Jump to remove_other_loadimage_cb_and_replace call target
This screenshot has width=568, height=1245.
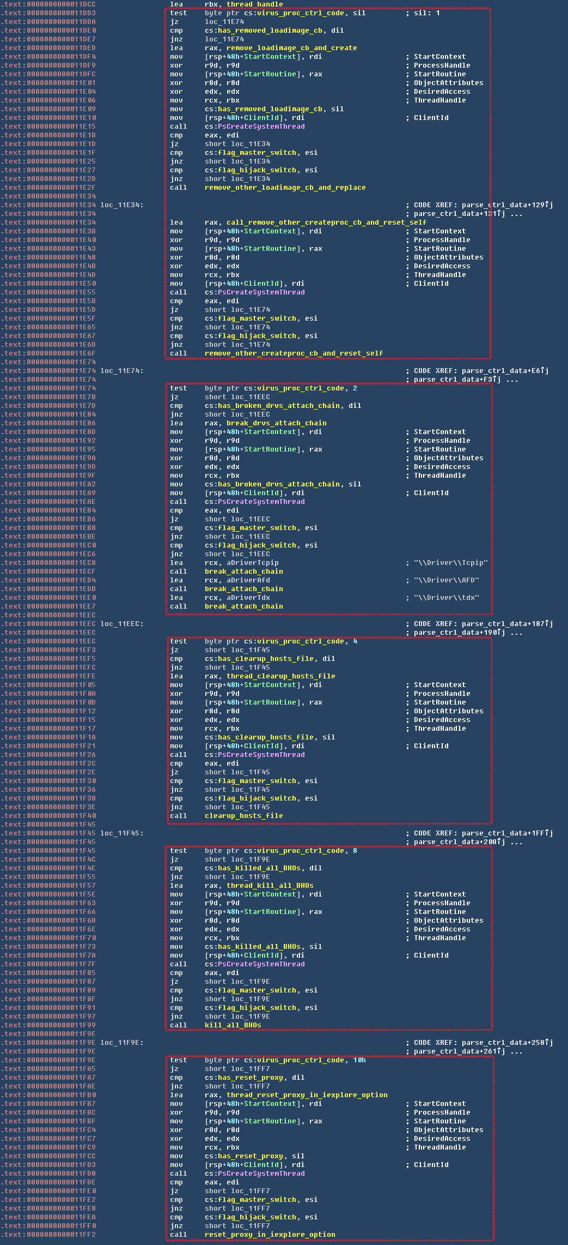pos(285,188)
